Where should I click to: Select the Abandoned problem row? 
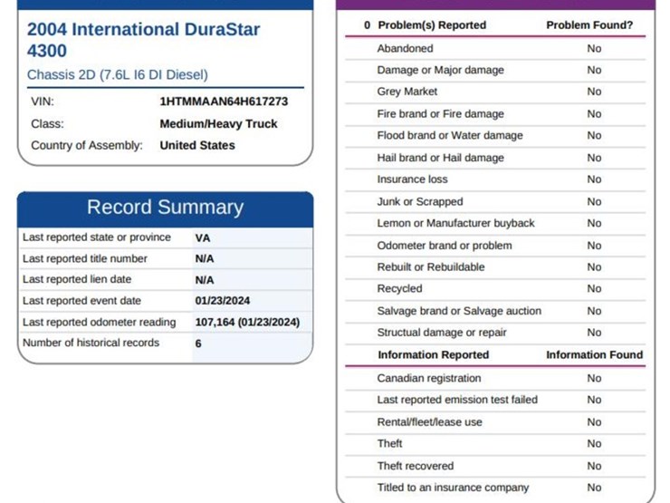click(x=405, y=48)
